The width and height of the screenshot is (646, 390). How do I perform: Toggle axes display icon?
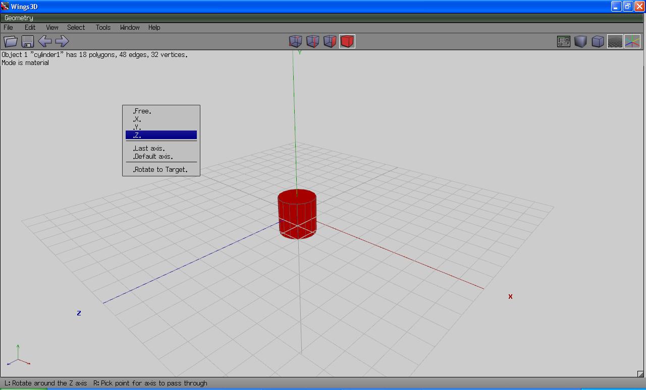coord(632,41)
